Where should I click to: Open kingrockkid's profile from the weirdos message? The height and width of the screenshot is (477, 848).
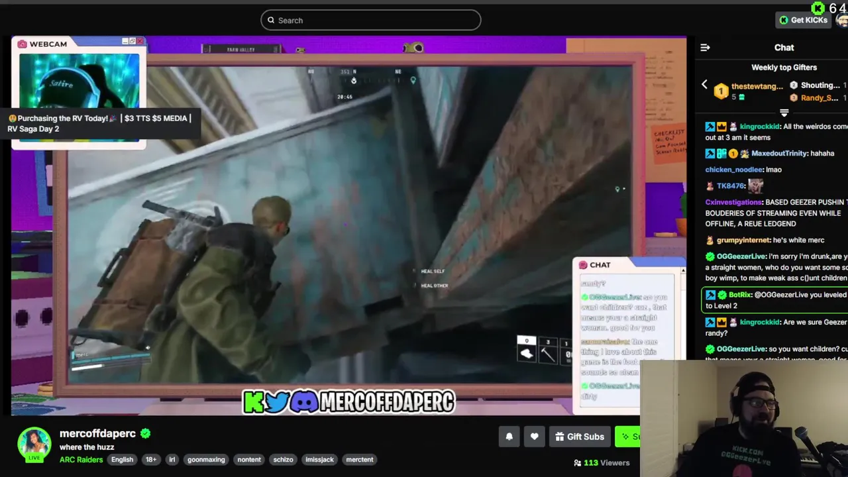pos(760,127)
